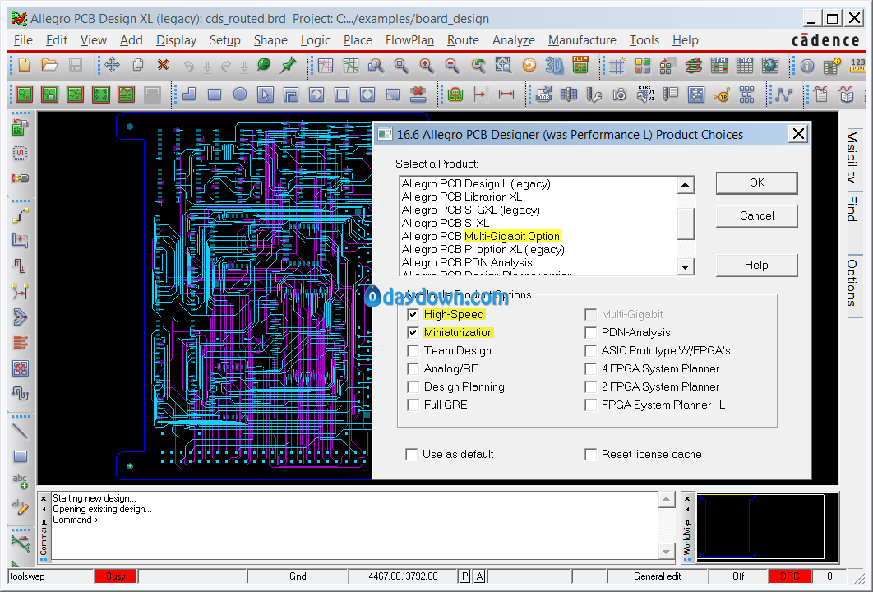The image size is (873, 592).
Task: Uncheck the Miniaturization option
Action: coord(413,333)
